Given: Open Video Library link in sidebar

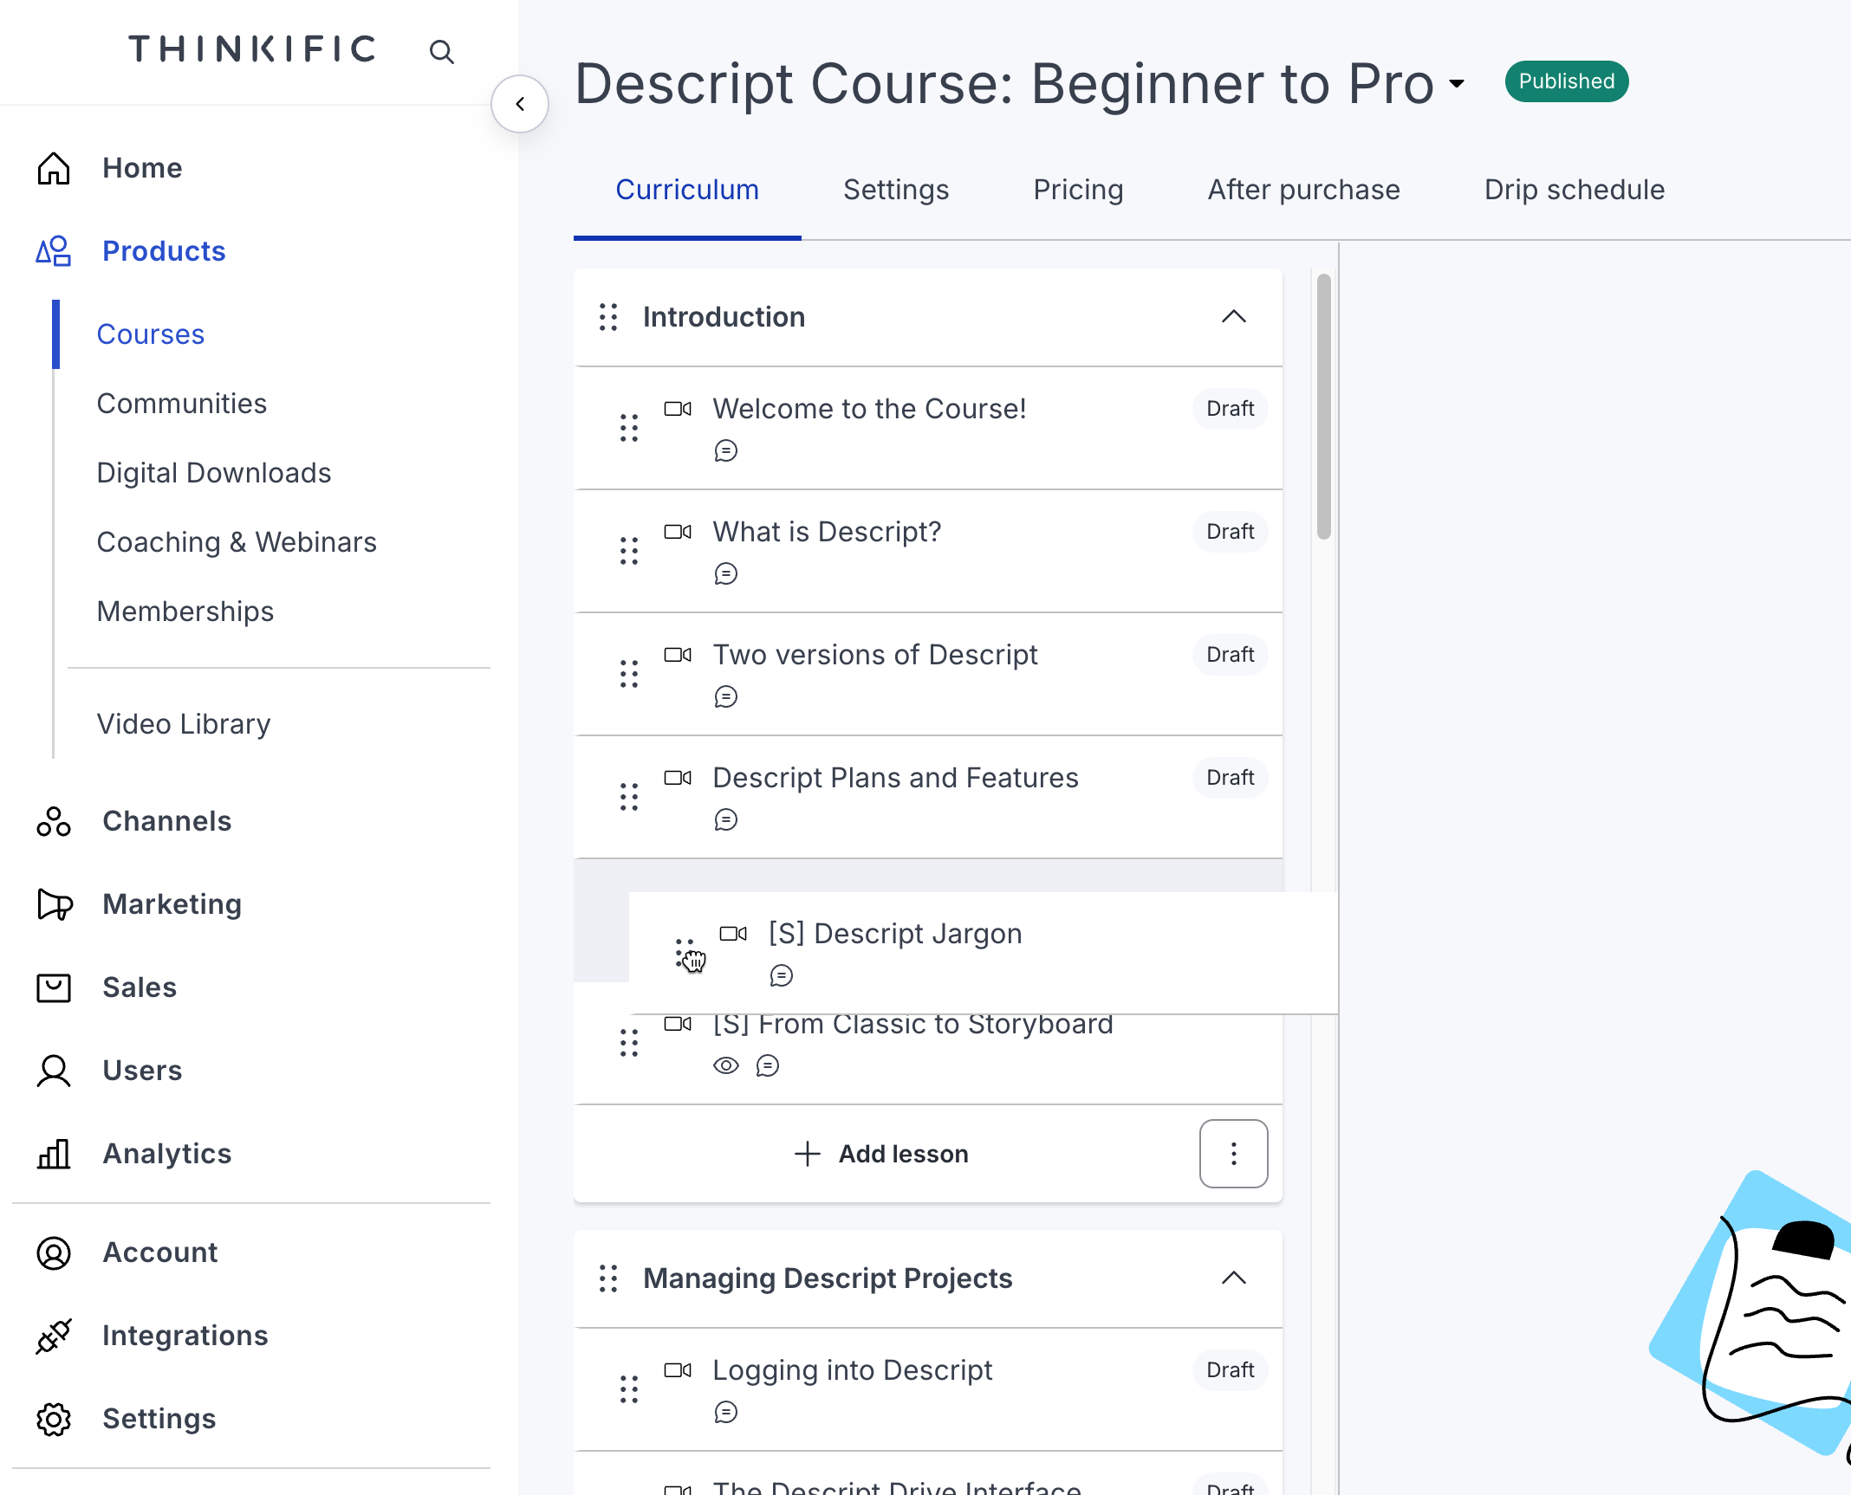Looking at the screenshot, I should (x=184, y=724).
